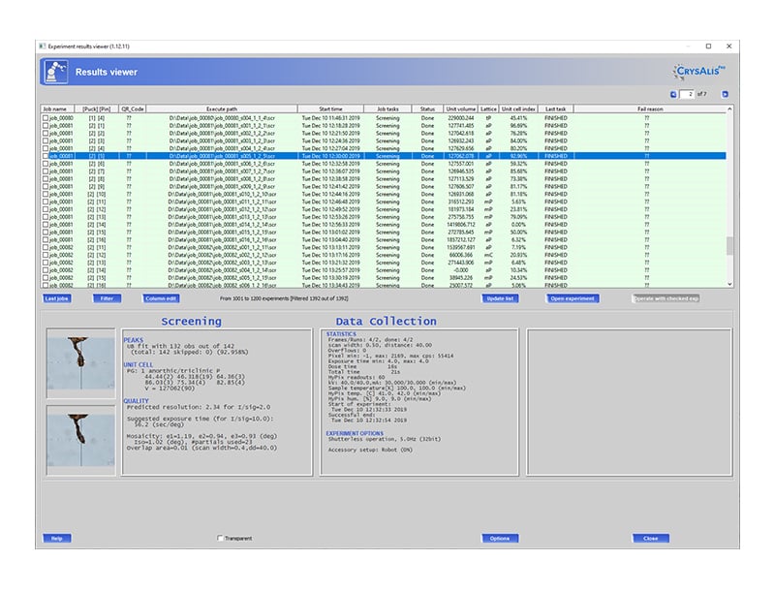Click the QR_Code column header

click(132, 109)
